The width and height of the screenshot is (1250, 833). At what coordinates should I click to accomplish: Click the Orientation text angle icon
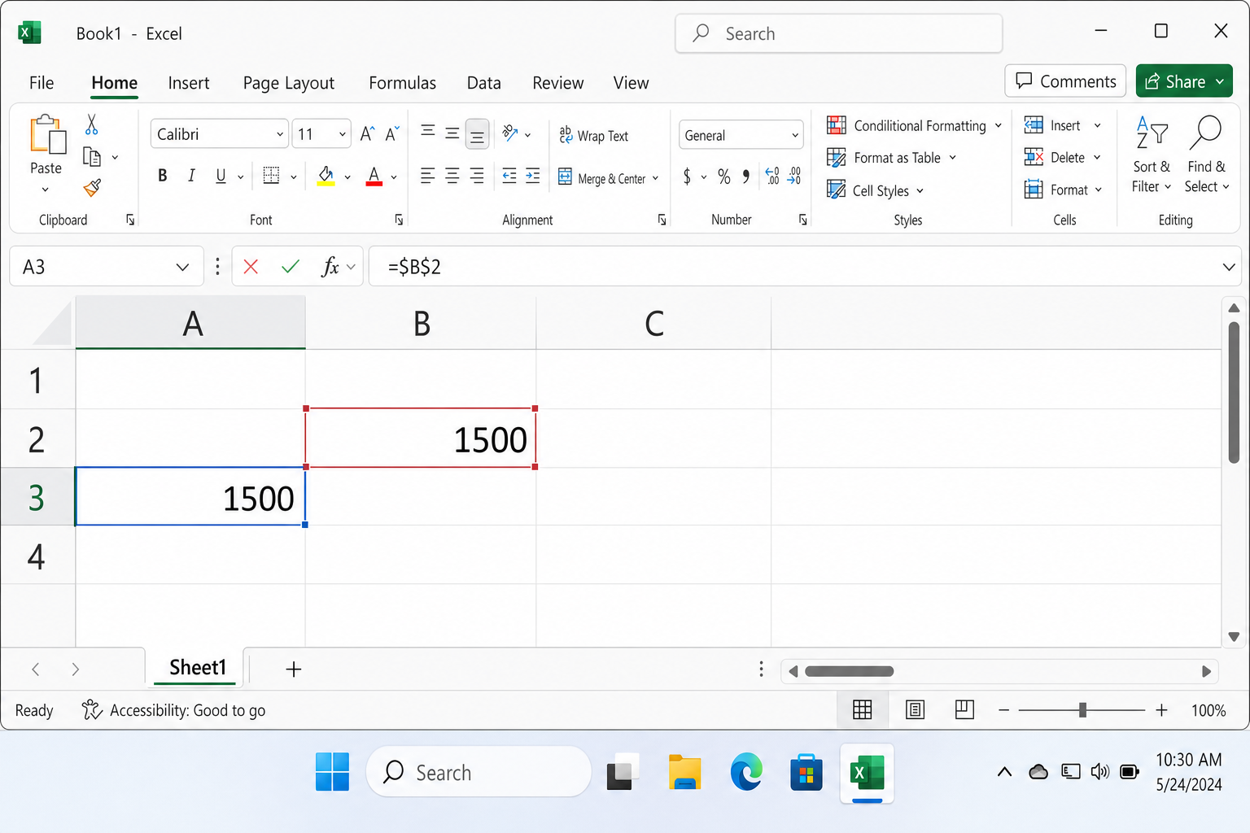tap(510, 133)
